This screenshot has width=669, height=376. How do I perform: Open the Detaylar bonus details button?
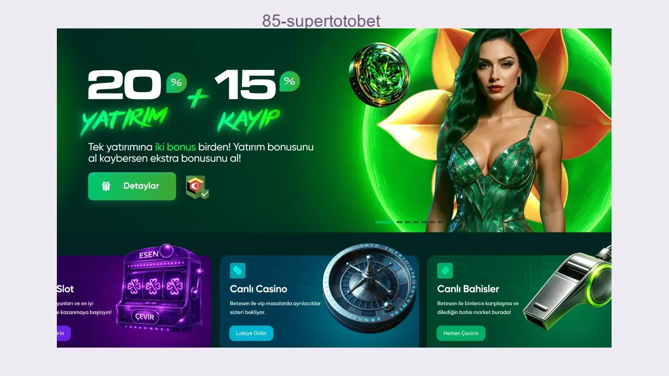pyautogui.click(x=132, y=186)
